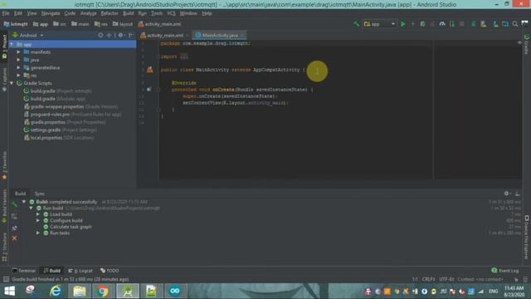This screenshot has height=299, width=531.
Task: Click the toggle view icon in Build panel
Action: point(14,216)
